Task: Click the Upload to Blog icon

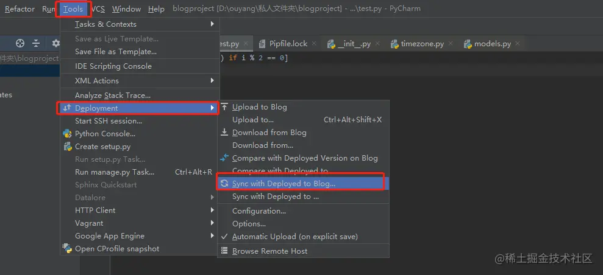Action: point(224,106)
